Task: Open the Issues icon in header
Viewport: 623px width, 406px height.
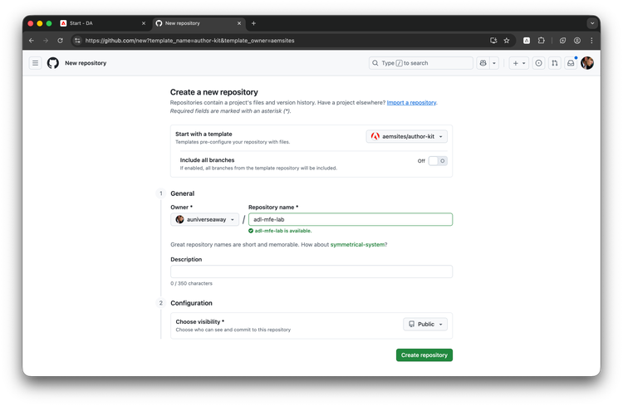Action: pyautogui.click(x=539, y=63)
